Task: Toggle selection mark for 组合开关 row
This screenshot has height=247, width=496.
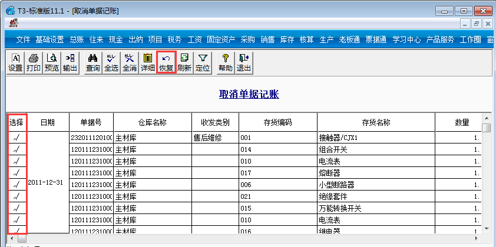Action: tap(17, 149)
